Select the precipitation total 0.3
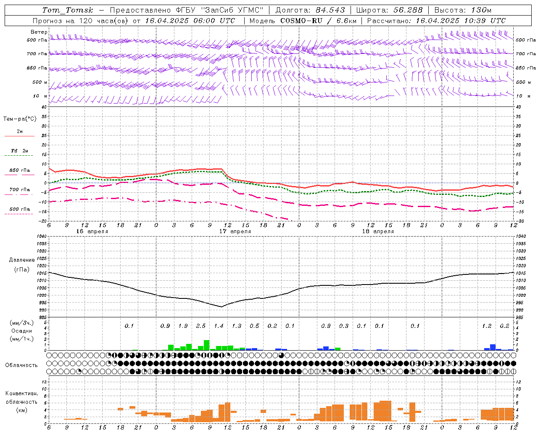Screen dimensions: 538x431 click(344, 326)
